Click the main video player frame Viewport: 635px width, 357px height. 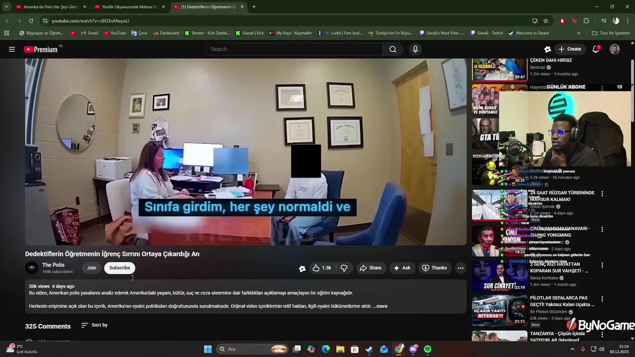(246, 152)
